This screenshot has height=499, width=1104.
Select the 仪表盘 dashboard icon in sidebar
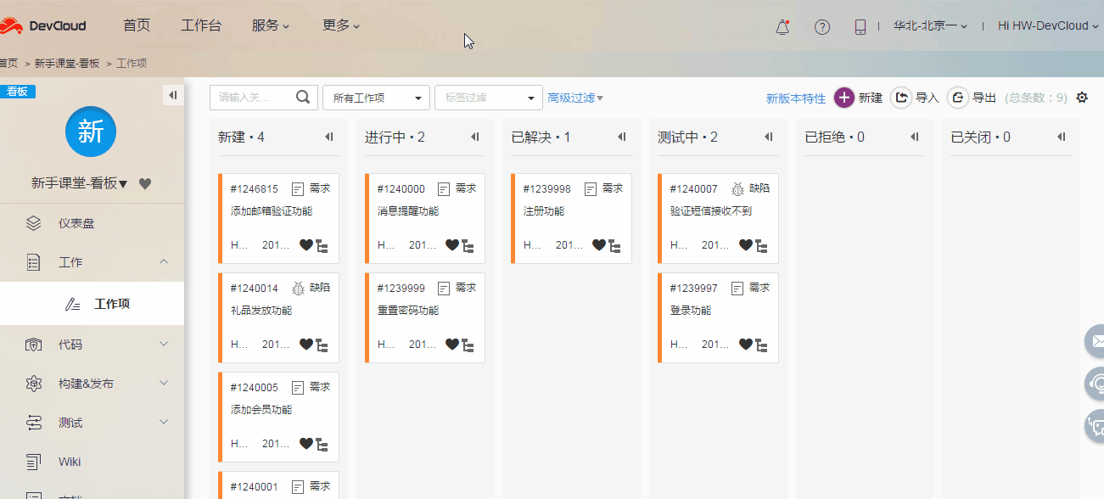(x=33, y=222)
